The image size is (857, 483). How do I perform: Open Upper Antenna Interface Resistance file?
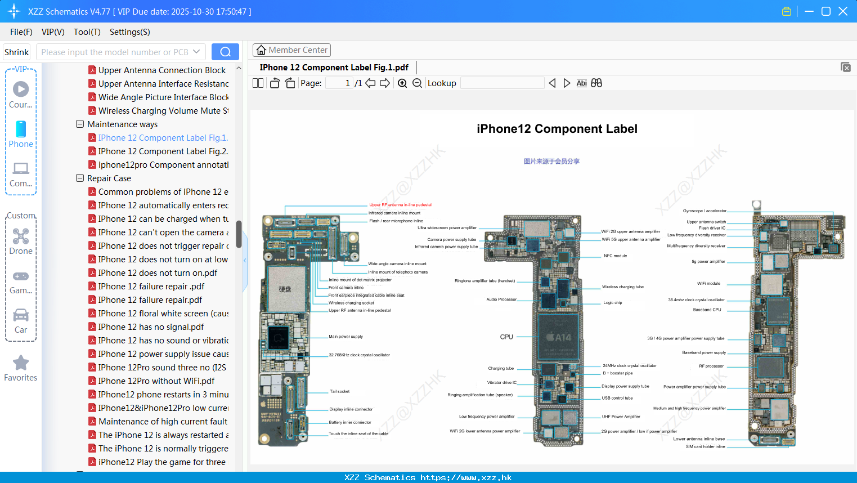click(159, 83)
